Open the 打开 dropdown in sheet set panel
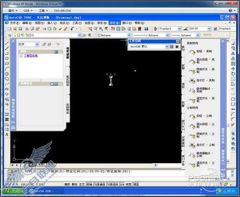240x197 pixels. tap(37, 44)
